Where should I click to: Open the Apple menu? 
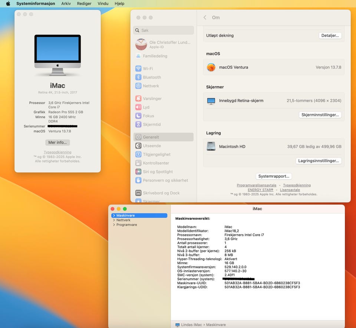8,3
